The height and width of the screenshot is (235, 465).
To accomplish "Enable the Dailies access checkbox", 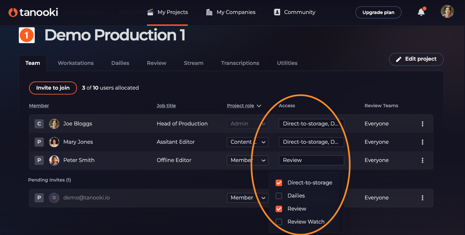I will (x=279, y=196).
